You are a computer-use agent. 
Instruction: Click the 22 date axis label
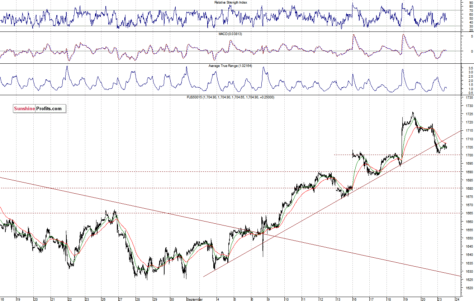(70, 299)
